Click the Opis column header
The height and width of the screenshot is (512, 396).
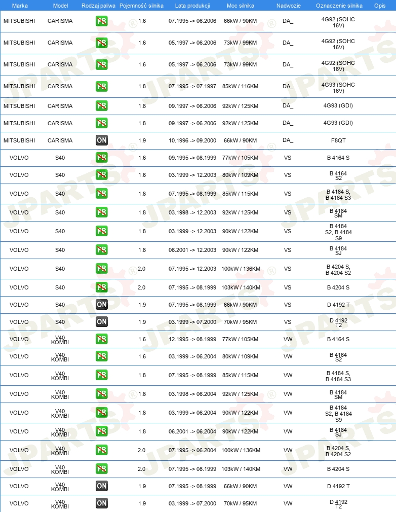(380, 6)
